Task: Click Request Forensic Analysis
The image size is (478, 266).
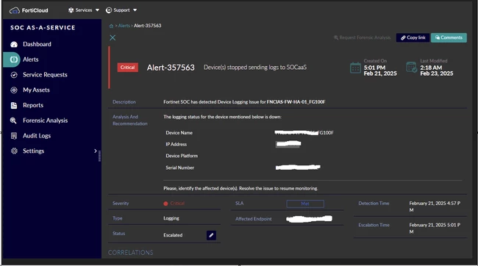Action: (362, 37)
